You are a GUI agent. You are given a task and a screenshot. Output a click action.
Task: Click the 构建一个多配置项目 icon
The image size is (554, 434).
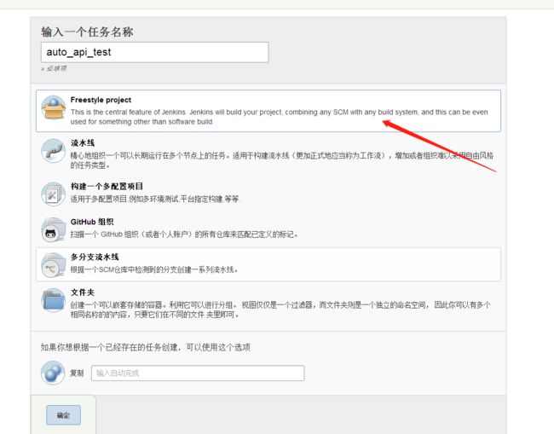tap(54, 194)
